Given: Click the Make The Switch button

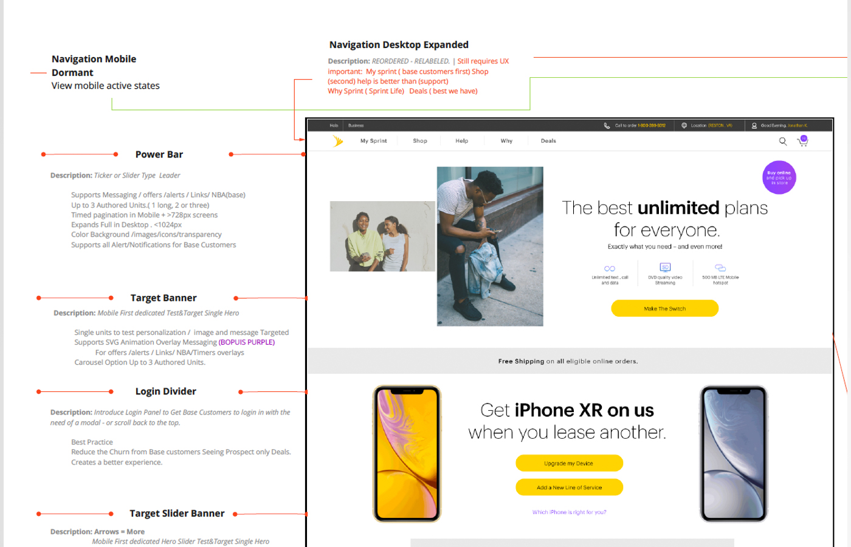Looking at the screenshot, I should [x=664, y=309].
